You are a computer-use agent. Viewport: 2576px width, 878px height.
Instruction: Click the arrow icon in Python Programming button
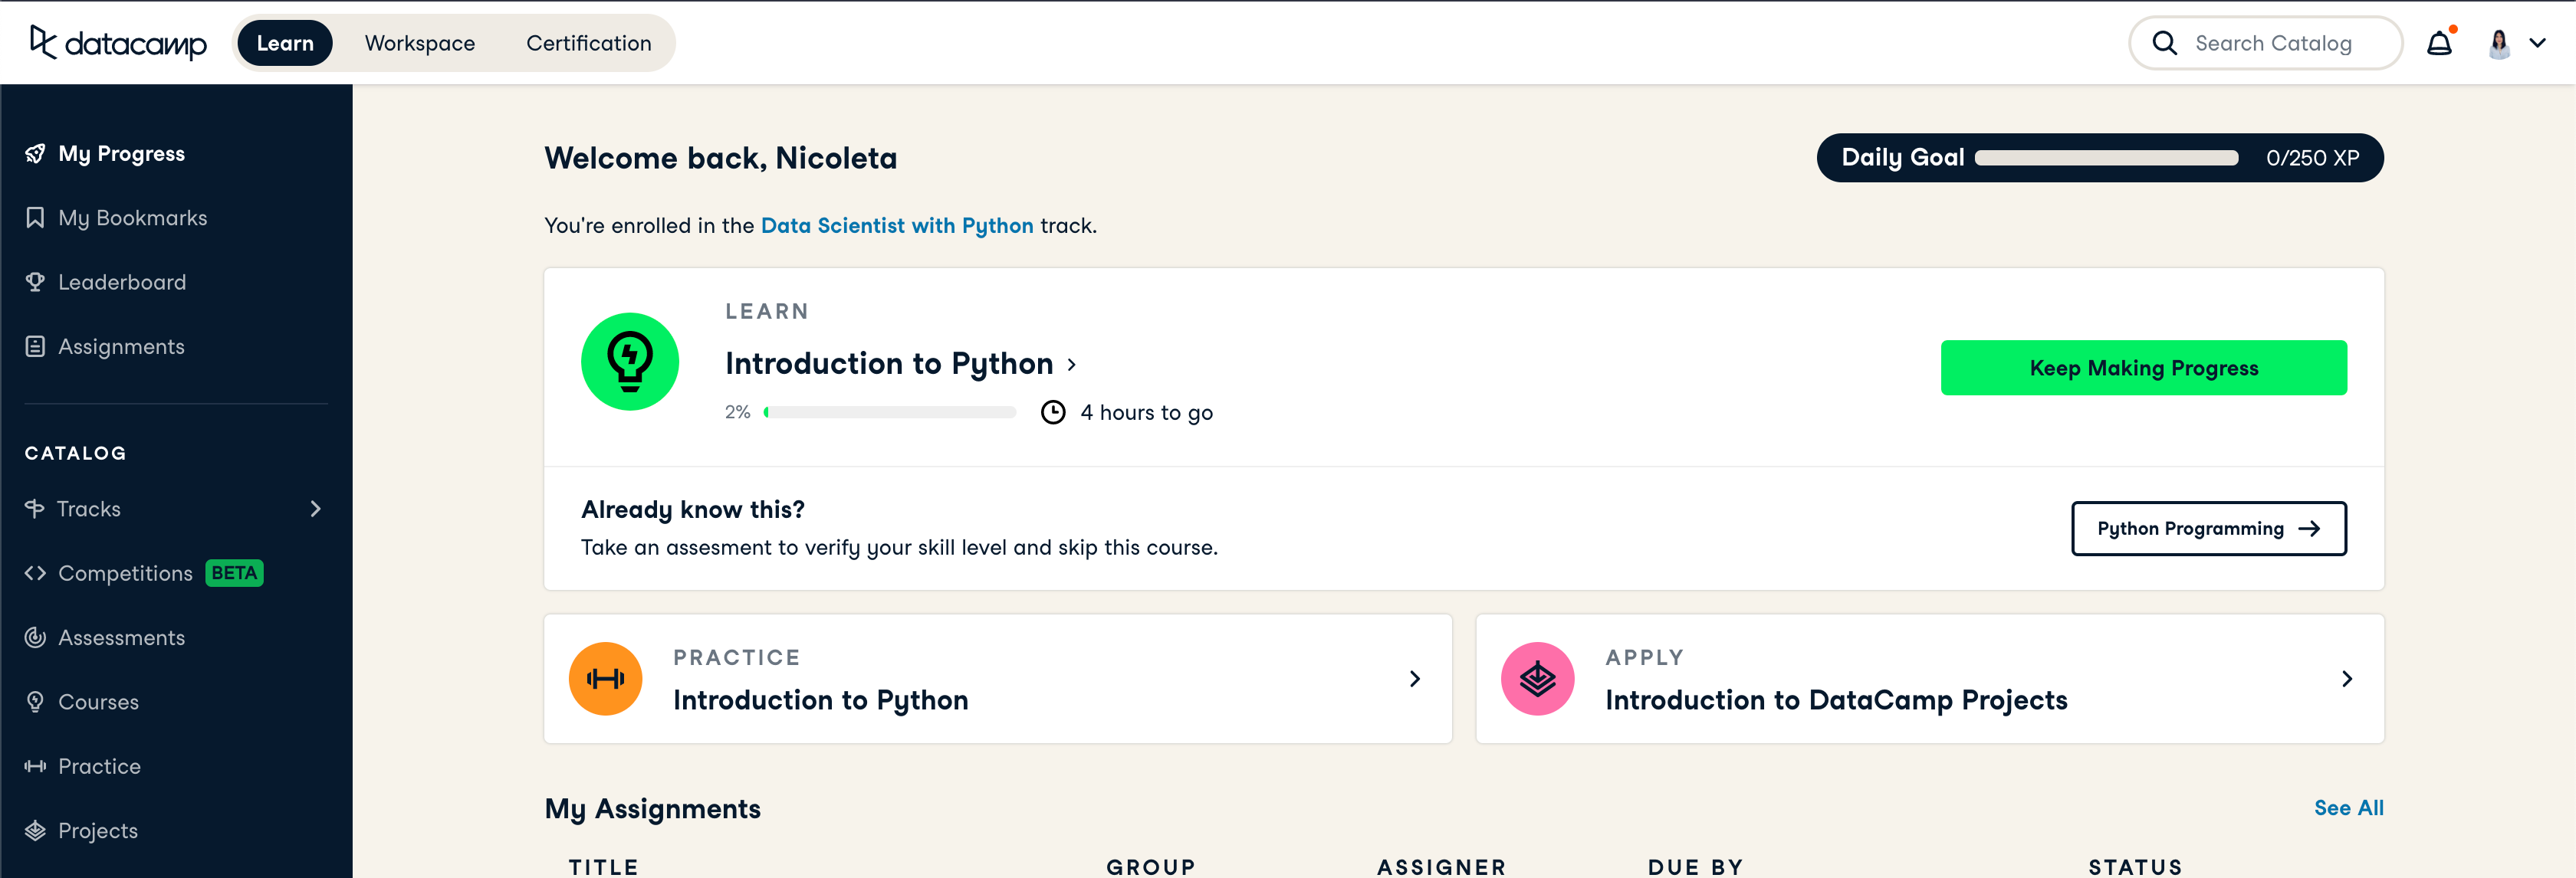click(x=2309, y=529)
